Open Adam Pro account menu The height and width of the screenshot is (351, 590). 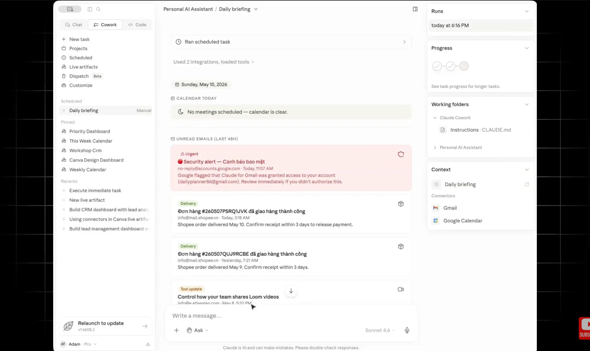click(x=78, y=344)
